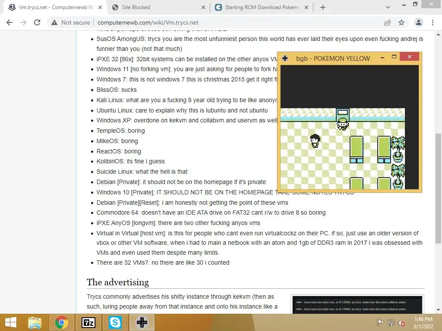Switch to the Site Blocked tab
Image resolution: width=442 pixels, height=331 pixels.
pyautogui.click(x=158, y=7)
